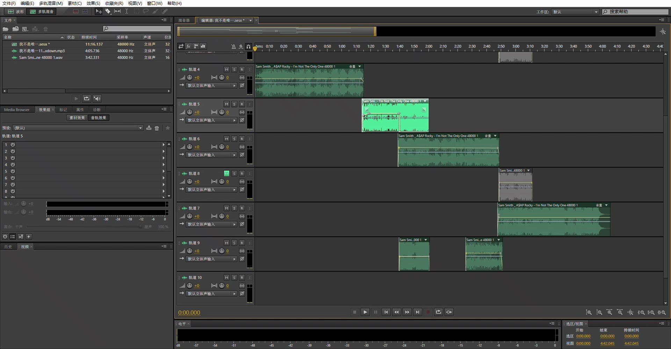Switch to the 历史 tab

coord(8,247)
